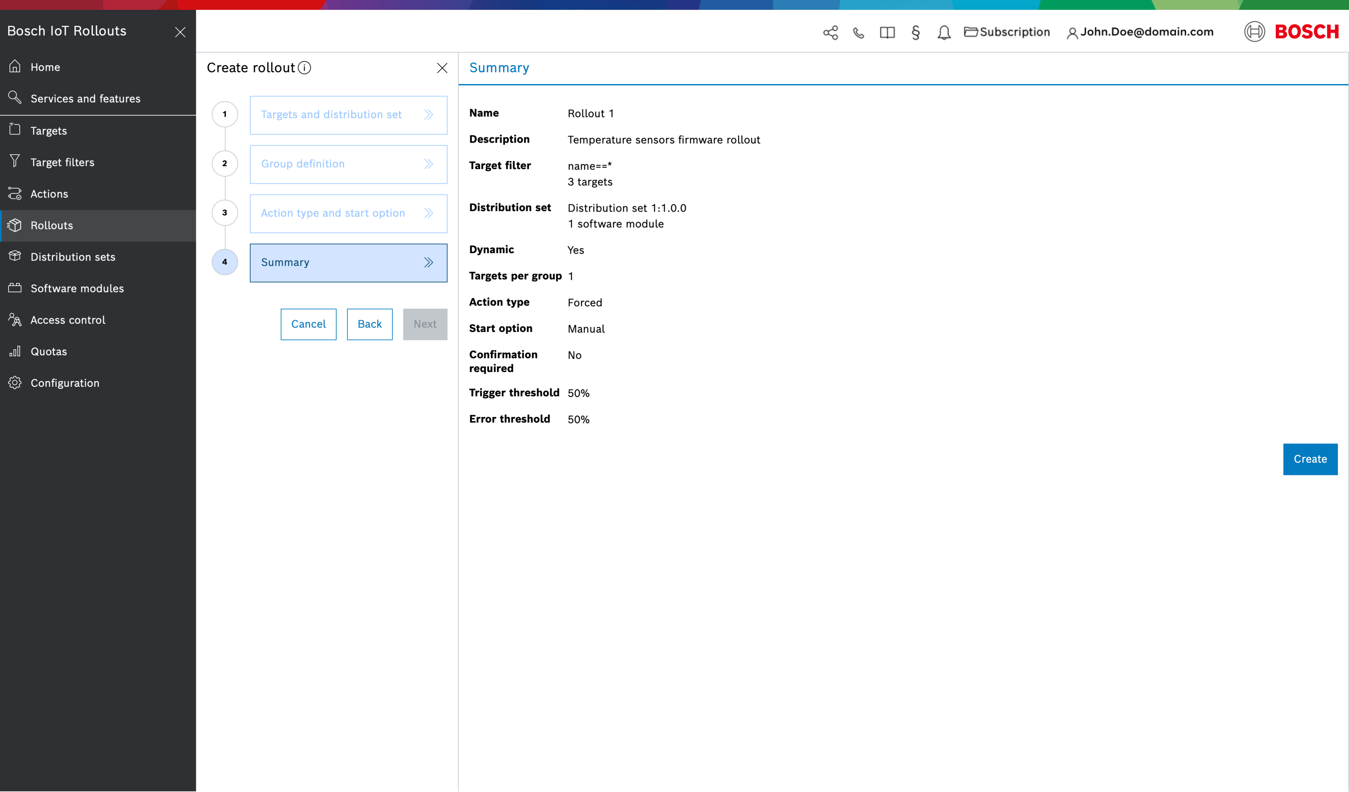Click the Targets icon in sidebar
This screenshot has height=792, width=1349.
pyautogui.click(x=15, y=130)
